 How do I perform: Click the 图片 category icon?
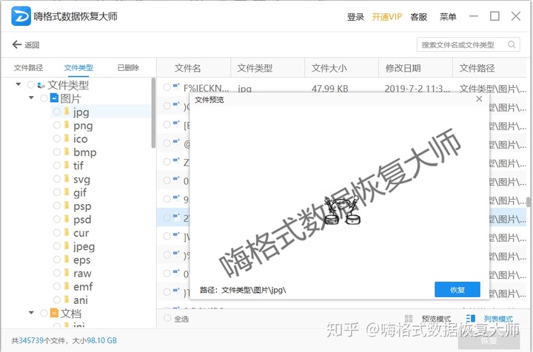tap(54, 98)
